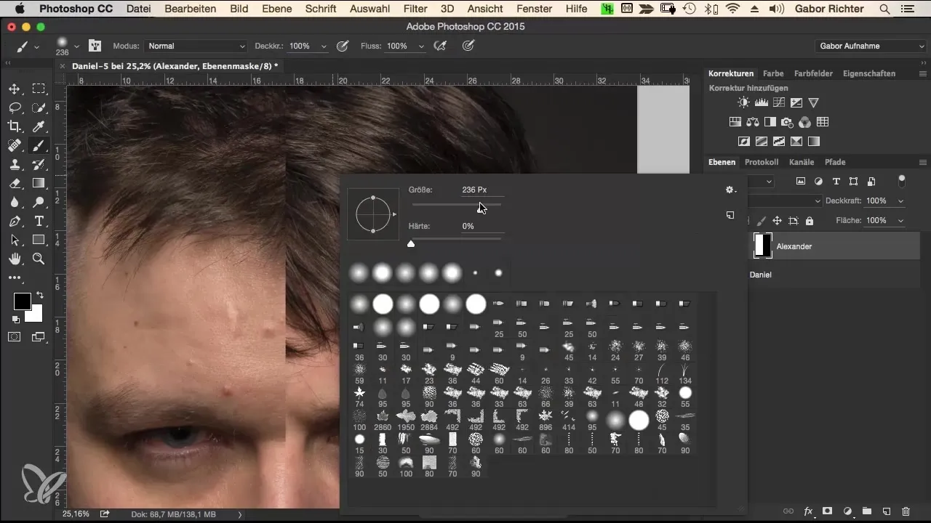Switch to the Farbe tab
Image resolution: width=931 pixels, height=523 pixels.
tap(773, 73)
